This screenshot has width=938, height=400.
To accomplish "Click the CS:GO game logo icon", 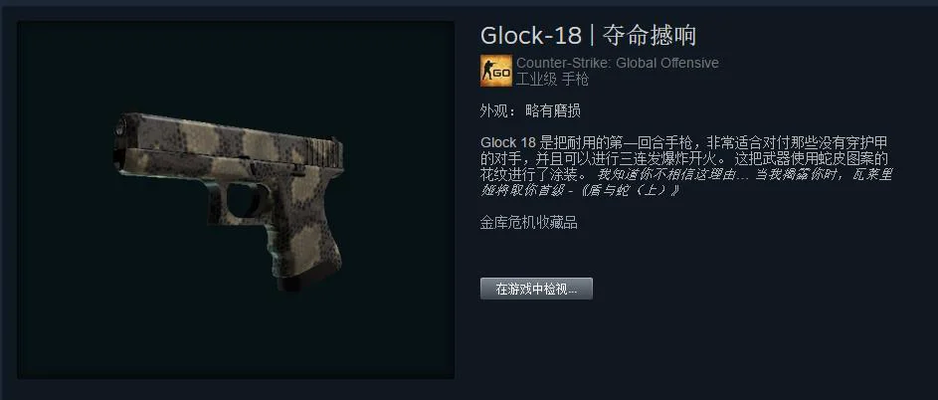I will tap(496, 71).
